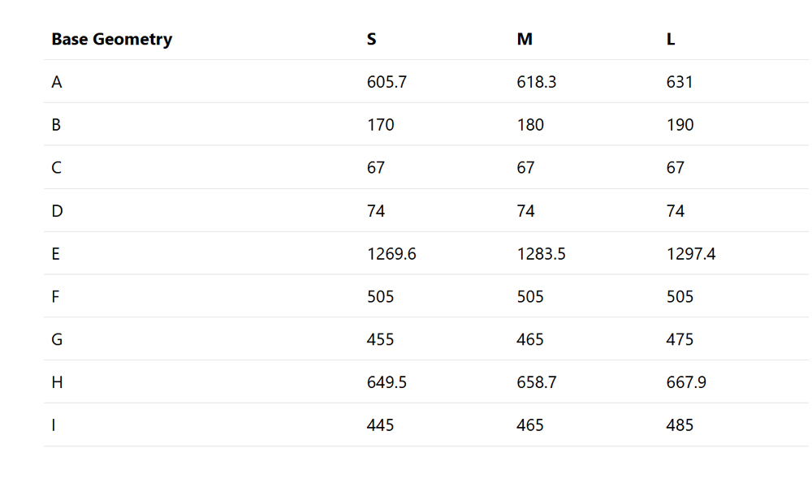Click row label F
The height and width of the screenshot is (487, 812).
pyautogui.click(x=55, y=296)
